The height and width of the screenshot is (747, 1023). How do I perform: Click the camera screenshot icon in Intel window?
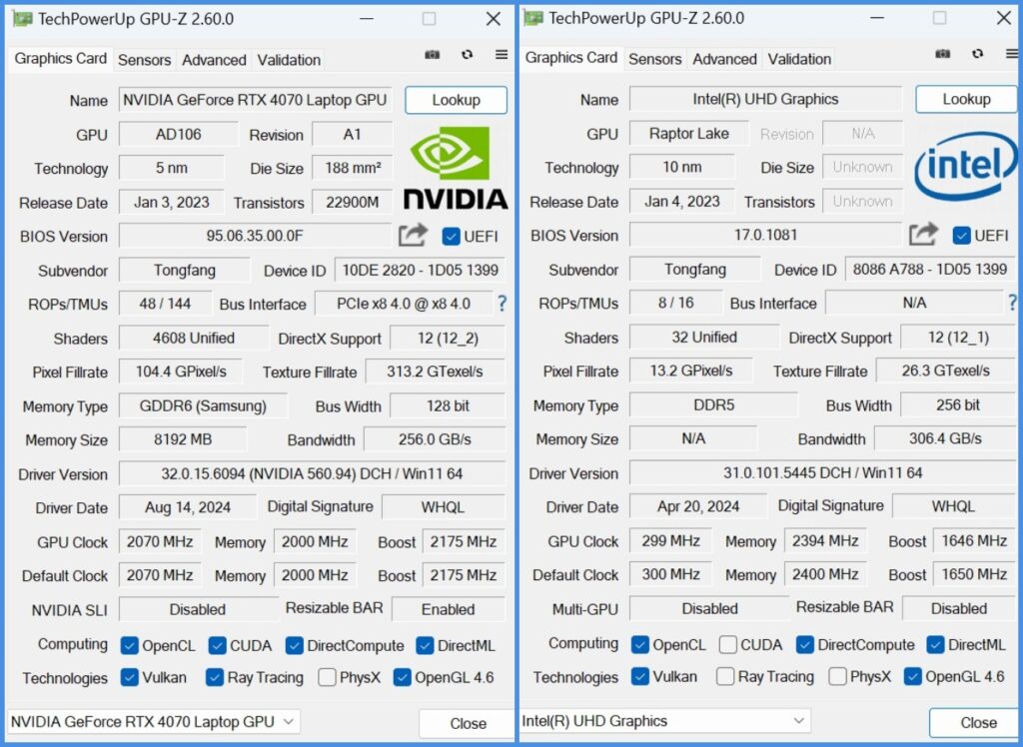click(x=942, y=55)
